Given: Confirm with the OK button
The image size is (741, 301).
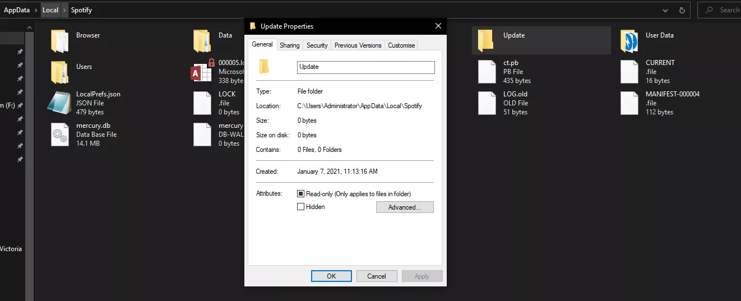Looking at the screenshot, I should click(x=331, y=276).
